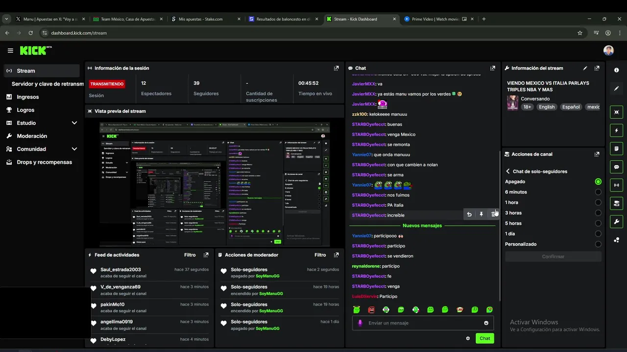Click the disabled Confirmar button
This screenshot has width=627, height=352.
(553, 257)
